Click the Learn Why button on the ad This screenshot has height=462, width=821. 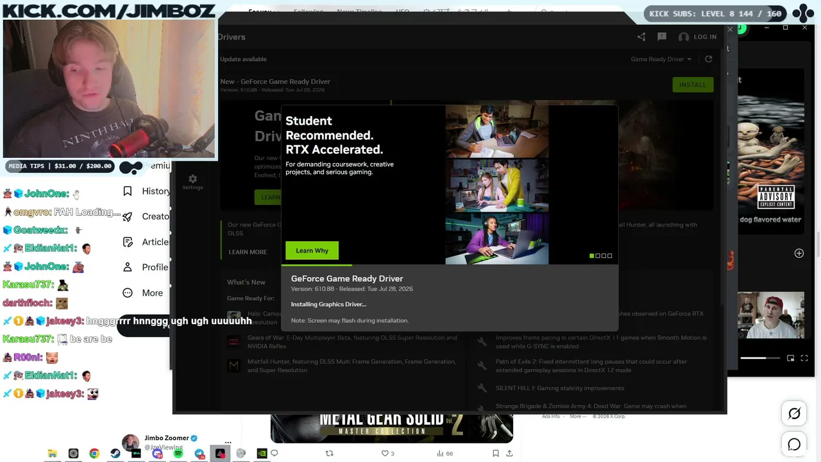[x=312, y=251]
